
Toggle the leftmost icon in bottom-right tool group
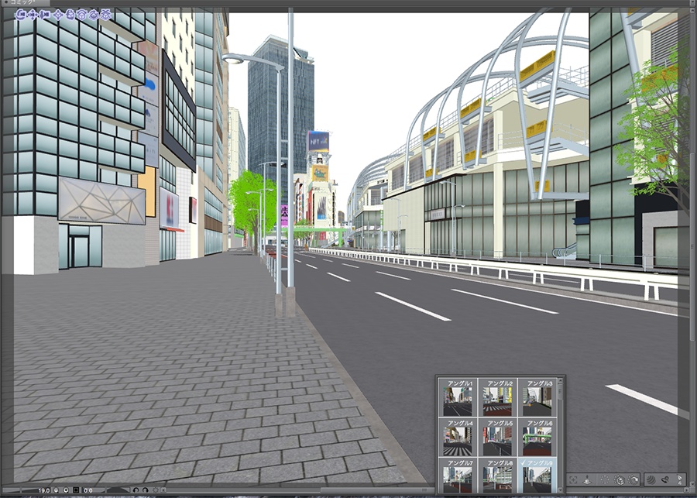tap(573, 479)
